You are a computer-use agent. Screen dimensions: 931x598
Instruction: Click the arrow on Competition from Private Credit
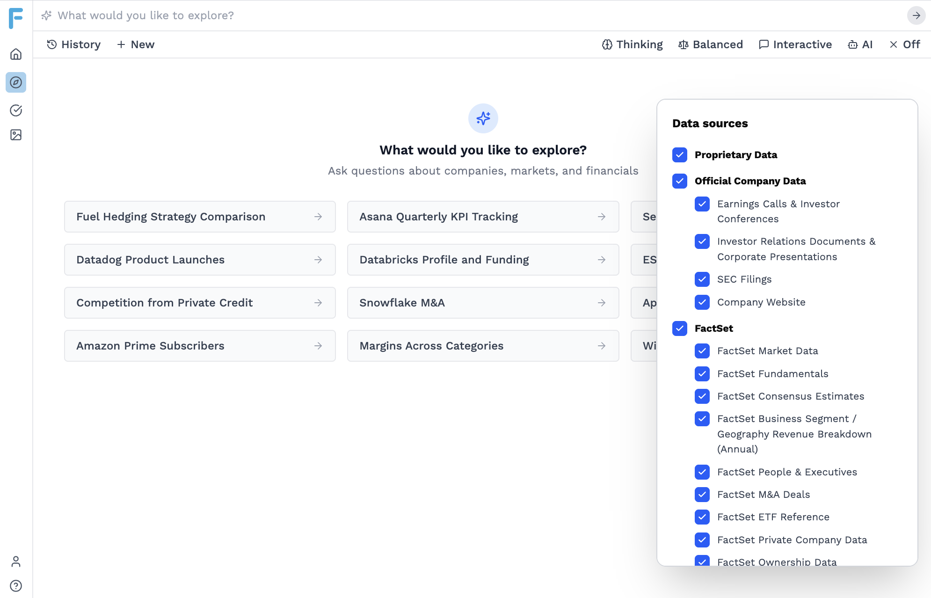click(x=318, y=303)
